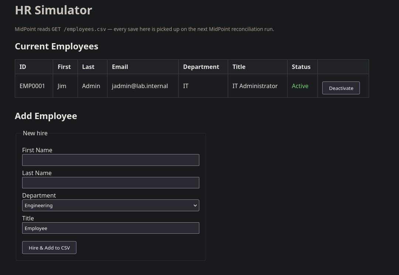Viewport: 399px width, 275px height.
Task: Click the New hire legend label
Action: click(x=35, y=133)
